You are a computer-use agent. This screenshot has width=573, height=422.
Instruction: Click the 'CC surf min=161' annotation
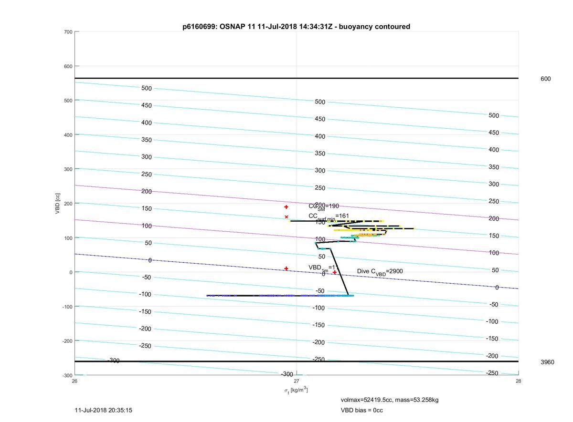click(329, 216)
